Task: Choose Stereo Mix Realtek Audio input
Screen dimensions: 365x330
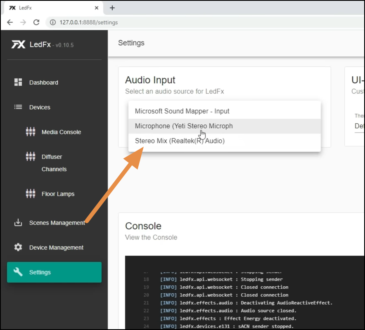Action: coord(180,141)
